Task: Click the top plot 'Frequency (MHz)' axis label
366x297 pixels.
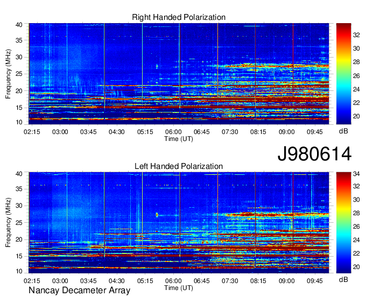Action: click(x=8, y=74)
